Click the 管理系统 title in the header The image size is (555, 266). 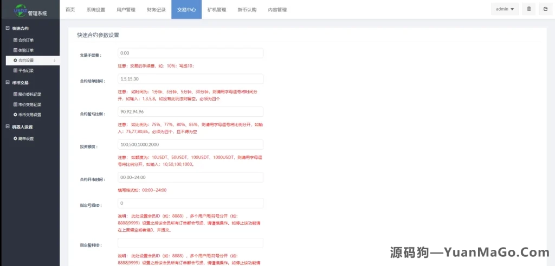(37, 14)
